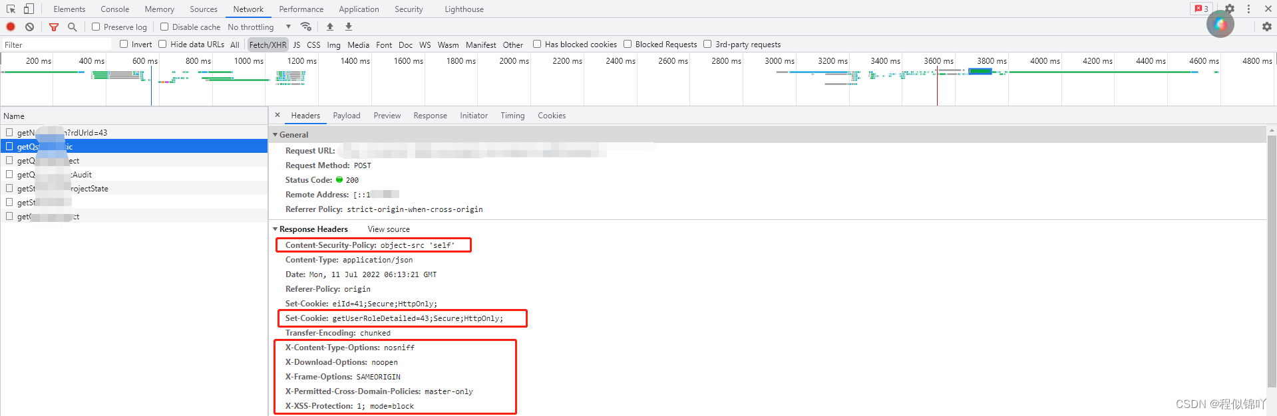1277x416 pixels.
Task: Enable Preserve log checkbox
Action: pos(96,27)
